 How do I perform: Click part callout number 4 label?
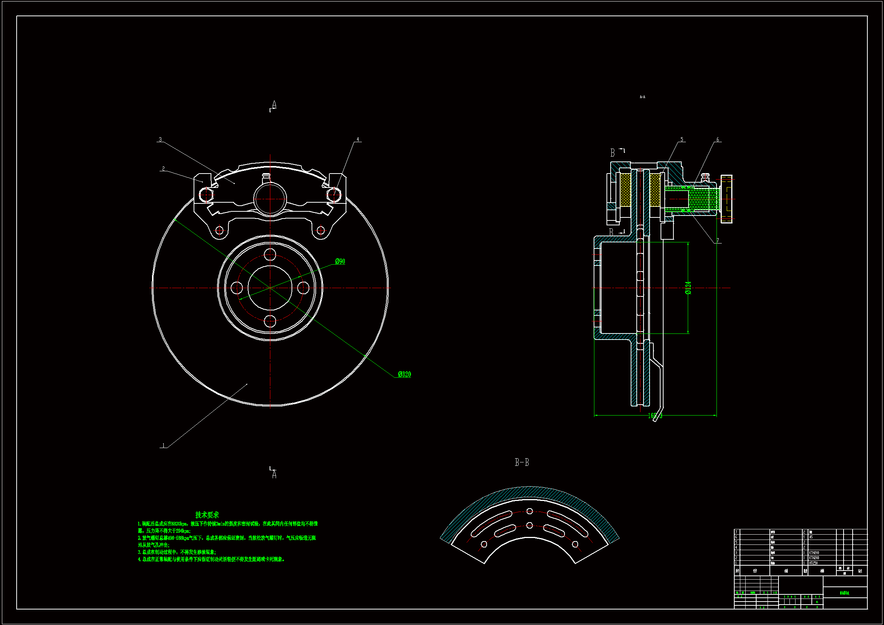358,140
